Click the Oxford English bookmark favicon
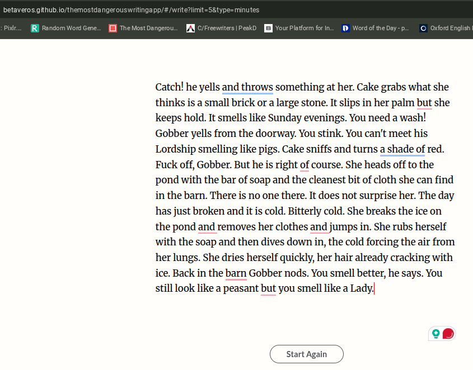Viewport: 473px width, 370px height. pos(423,28)
